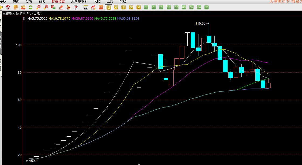Click the funnel filter icon
302x165 pixels.
(76, 7)
